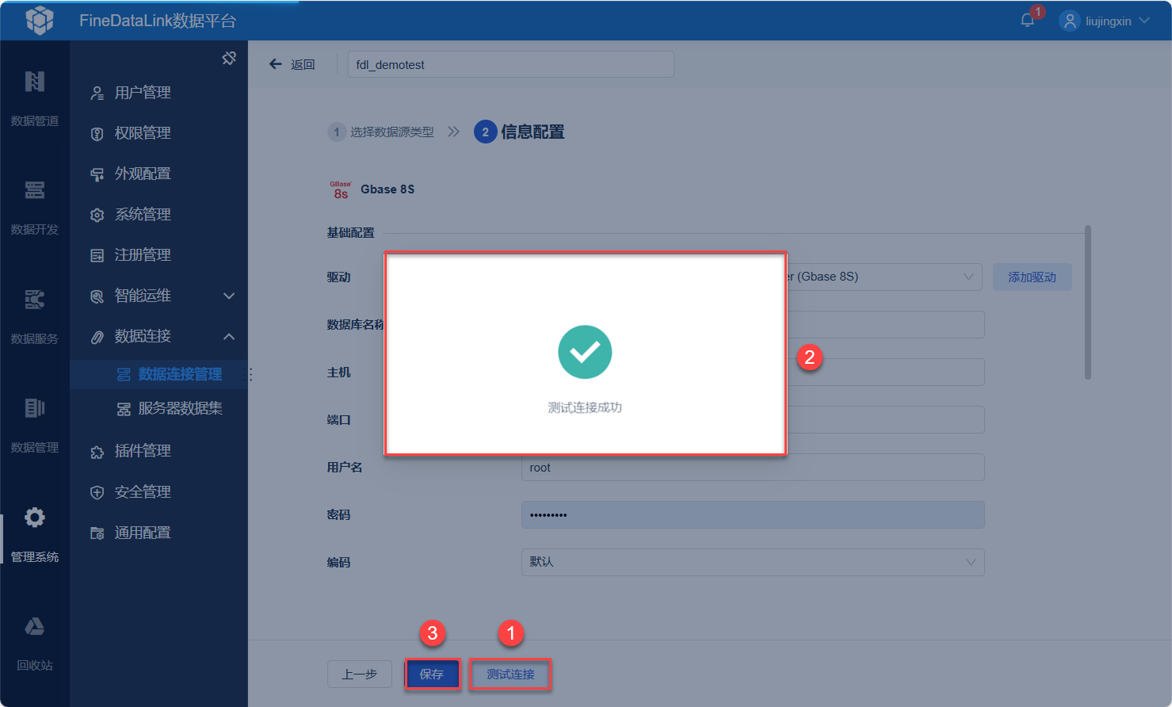
Task: Click the 返回 link
Action: click(303, 64)
